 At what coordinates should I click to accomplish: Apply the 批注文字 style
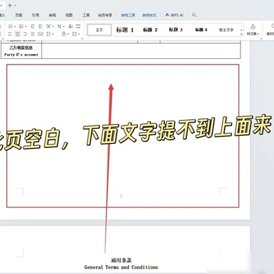[226, 30]
